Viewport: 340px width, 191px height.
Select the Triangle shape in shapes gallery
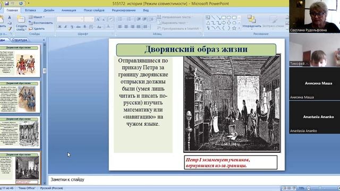208,23
